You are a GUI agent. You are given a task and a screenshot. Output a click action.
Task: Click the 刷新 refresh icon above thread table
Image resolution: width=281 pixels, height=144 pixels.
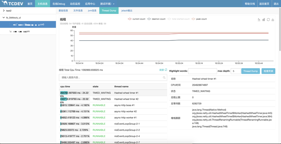point(166,70)
